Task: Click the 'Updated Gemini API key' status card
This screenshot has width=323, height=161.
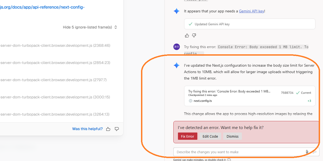Action: pyautogui.click(x=249, y=24)
